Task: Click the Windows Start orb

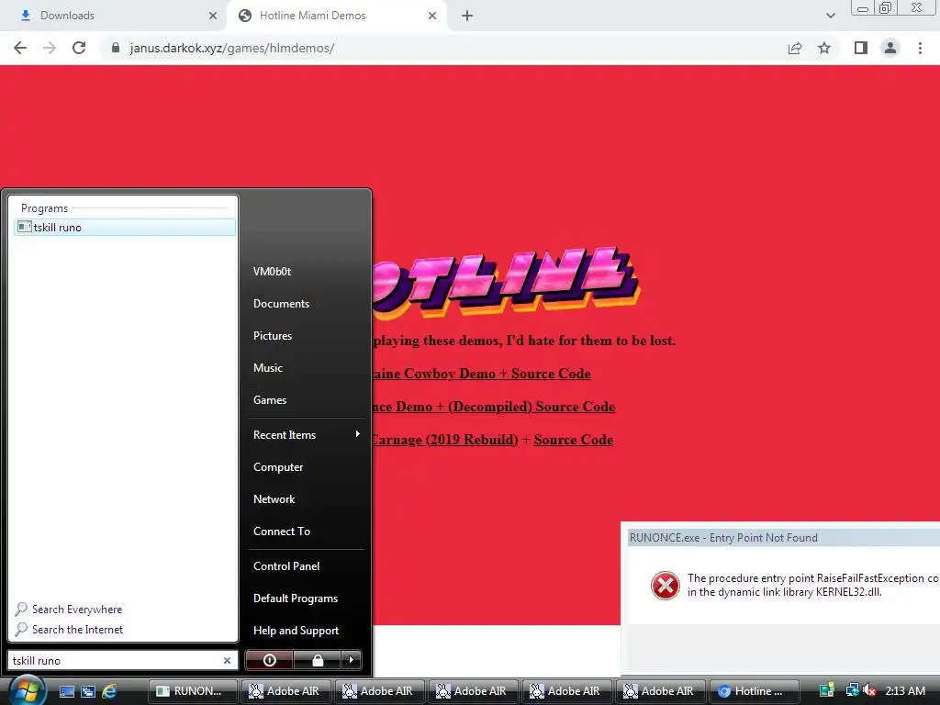Action: click(x=25, y=690)
